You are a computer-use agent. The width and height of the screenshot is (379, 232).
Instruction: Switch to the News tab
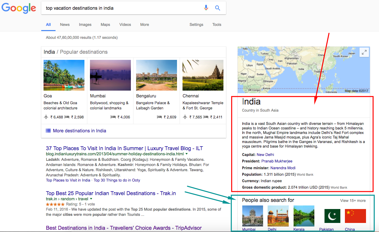(x=65, y=25)
